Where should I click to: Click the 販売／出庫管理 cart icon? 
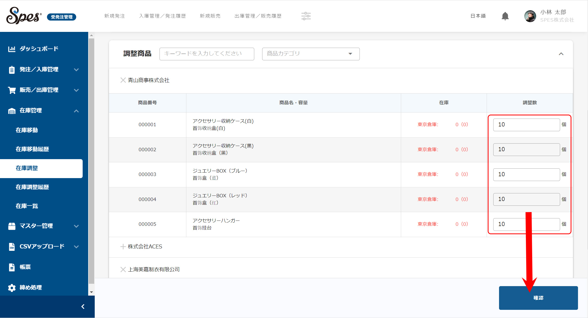[12, 90]
